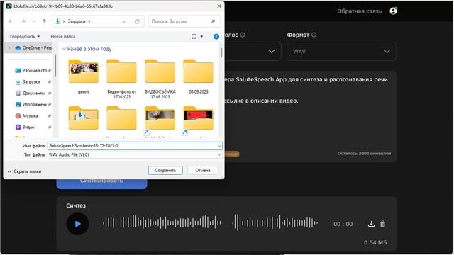Refresh the Загрузки folder view
This screenshot has height=255, width=454.
point(137,21)
